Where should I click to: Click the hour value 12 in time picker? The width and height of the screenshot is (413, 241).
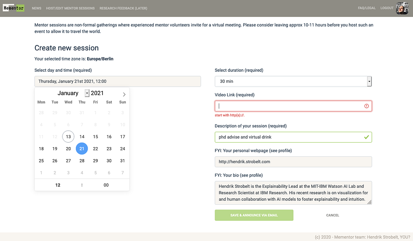(58, 185)
